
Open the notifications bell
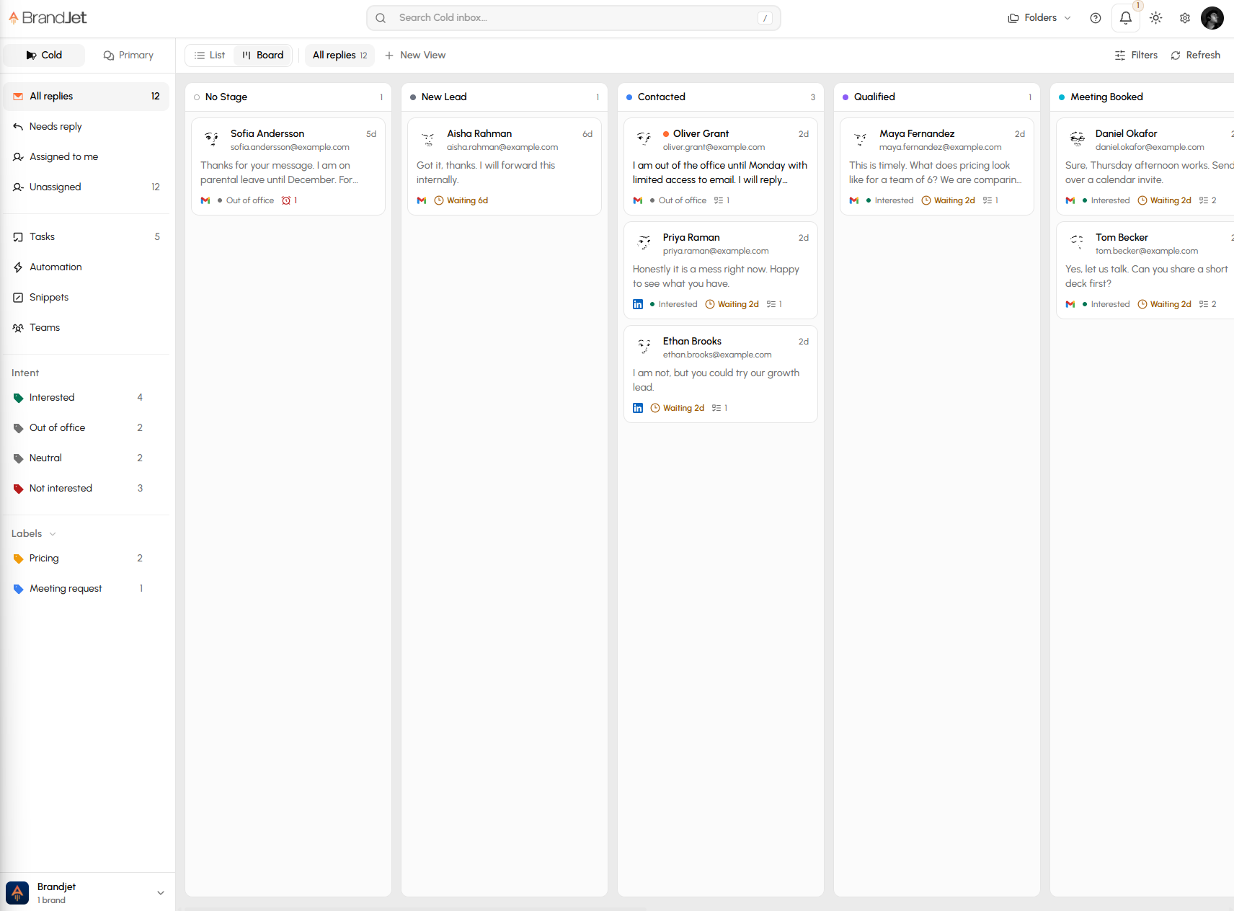point(1125,18)
